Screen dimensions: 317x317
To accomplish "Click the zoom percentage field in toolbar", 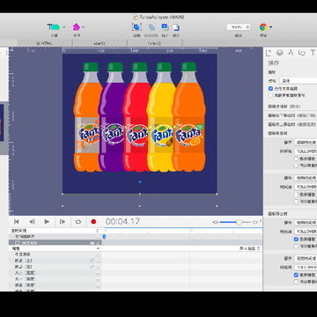I will 239,27.
